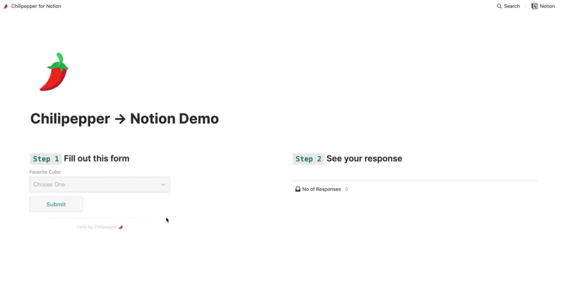Open the "Chilipepper for Notion" breadcrumb title
This screenshot has width=561, height=299.
(x=36, y=6)
